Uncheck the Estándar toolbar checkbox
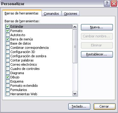118x113 pixels. [8, 27]
